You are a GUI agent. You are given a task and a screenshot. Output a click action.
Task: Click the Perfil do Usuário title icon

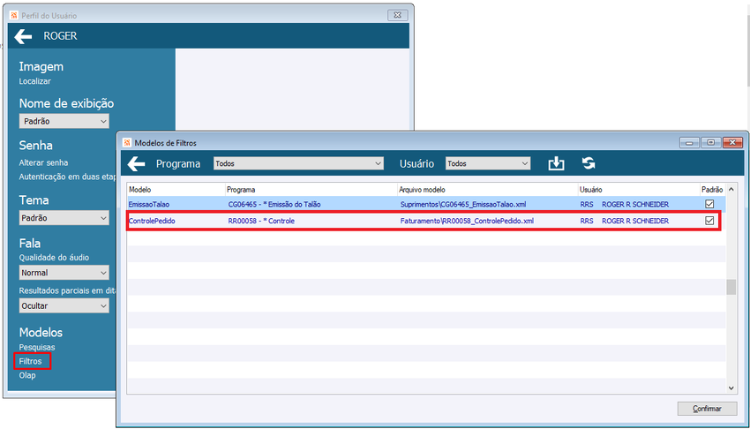coord(14,15)
